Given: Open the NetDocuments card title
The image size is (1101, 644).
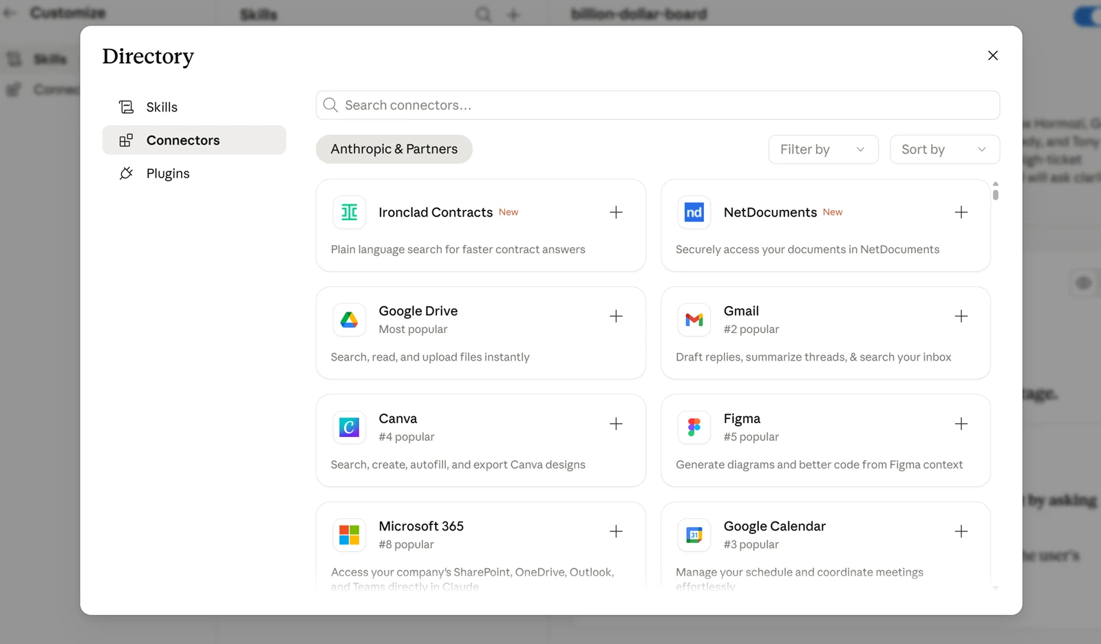Looking at the screenshot, I should point(770,213).
